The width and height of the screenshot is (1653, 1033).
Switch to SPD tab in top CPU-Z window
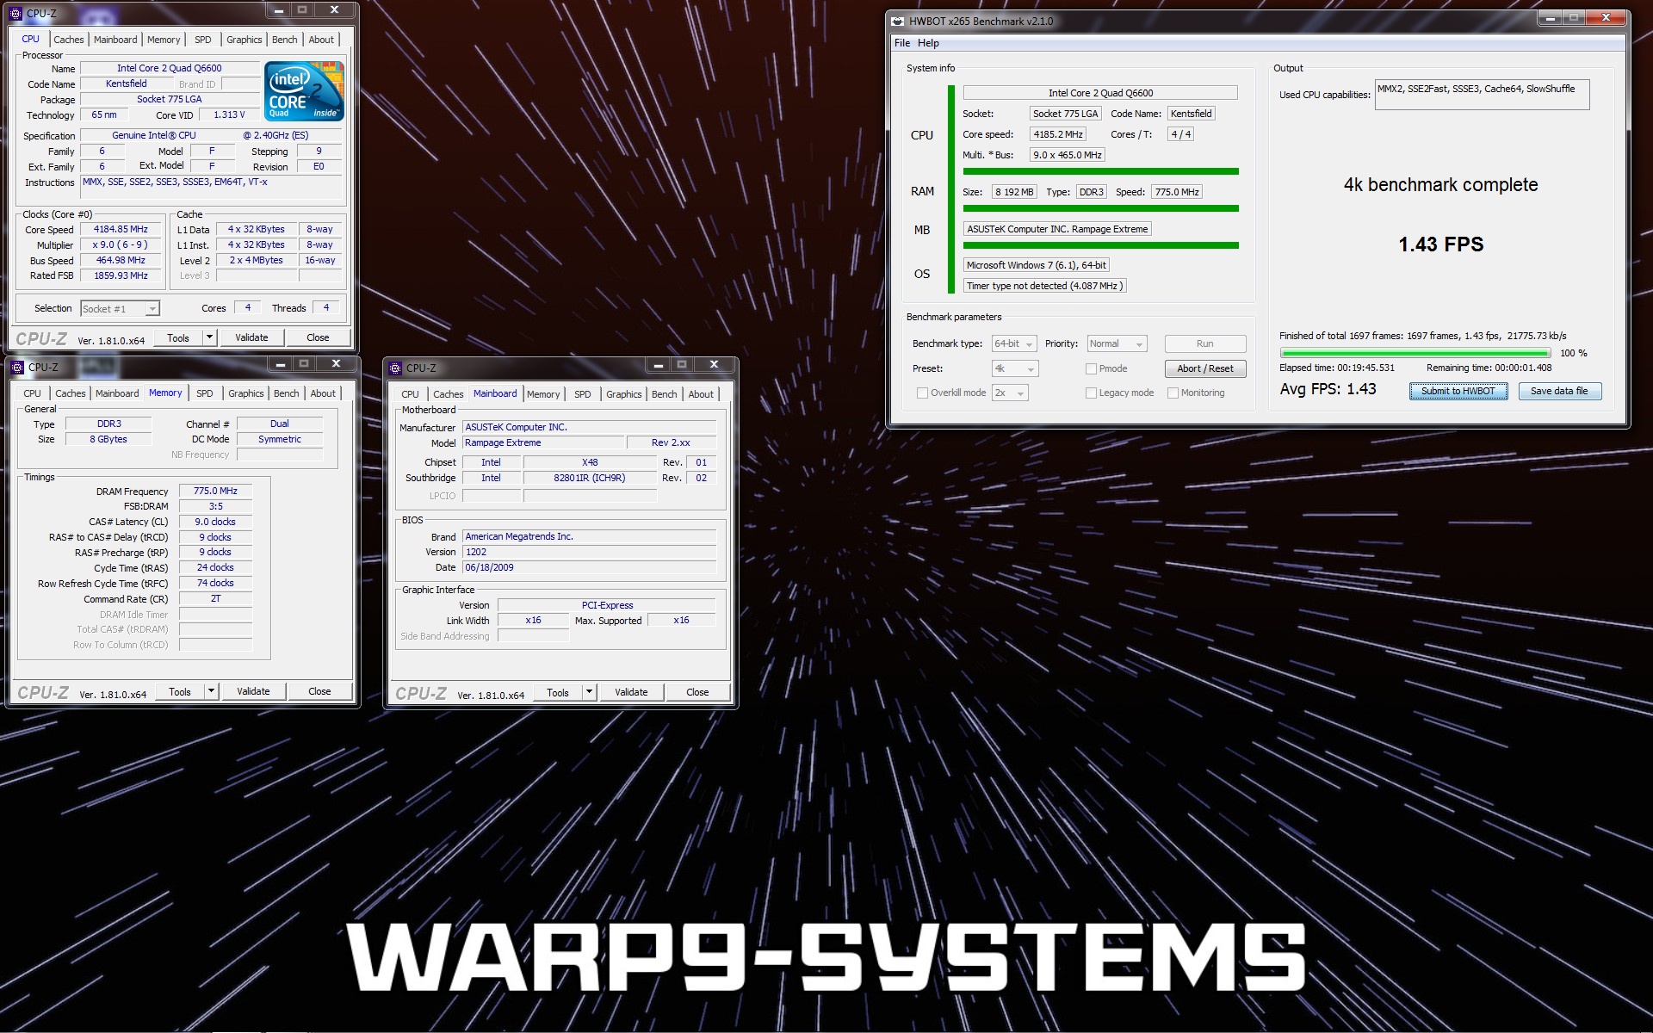click(x=202, y=40)
